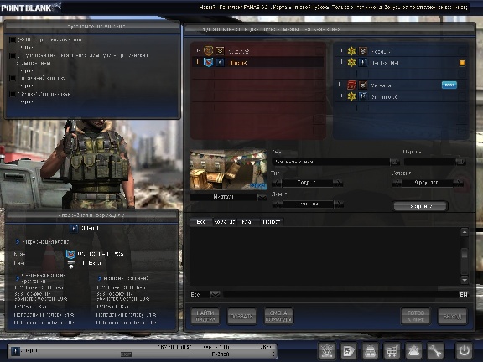Open the chat channel dropdown labeled Все

[x=215, y=295]
